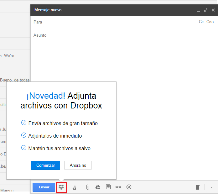This screenshot has height=194, width=218.
Task: Discard draft with the trash icon
Action: click(x=197, y=187)
